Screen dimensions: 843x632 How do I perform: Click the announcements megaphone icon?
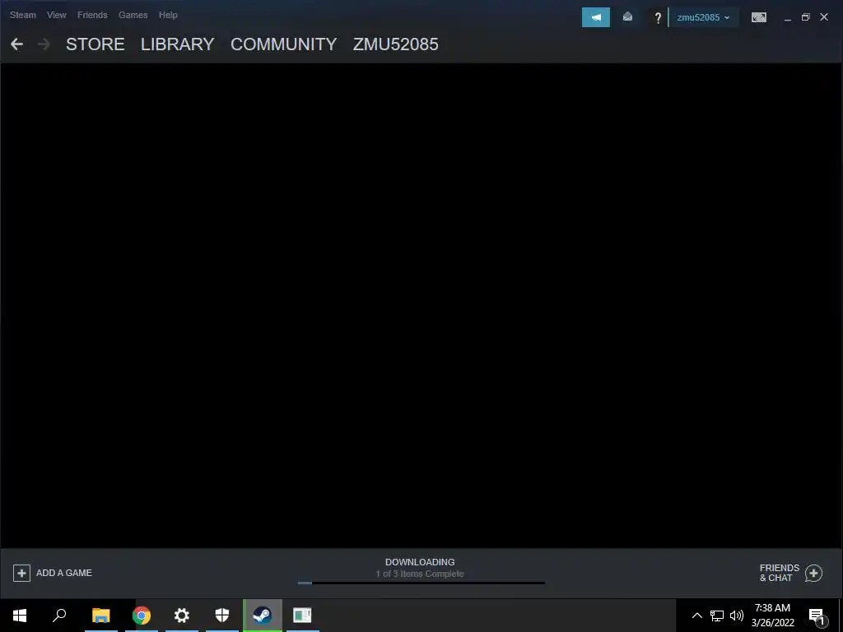pyautogui.click(x=596, y=17)
